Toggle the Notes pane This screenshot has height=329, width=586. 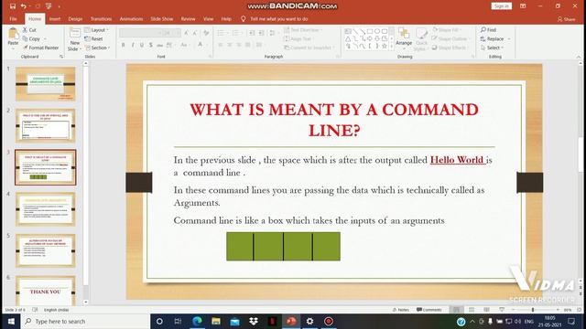point(401,310)
